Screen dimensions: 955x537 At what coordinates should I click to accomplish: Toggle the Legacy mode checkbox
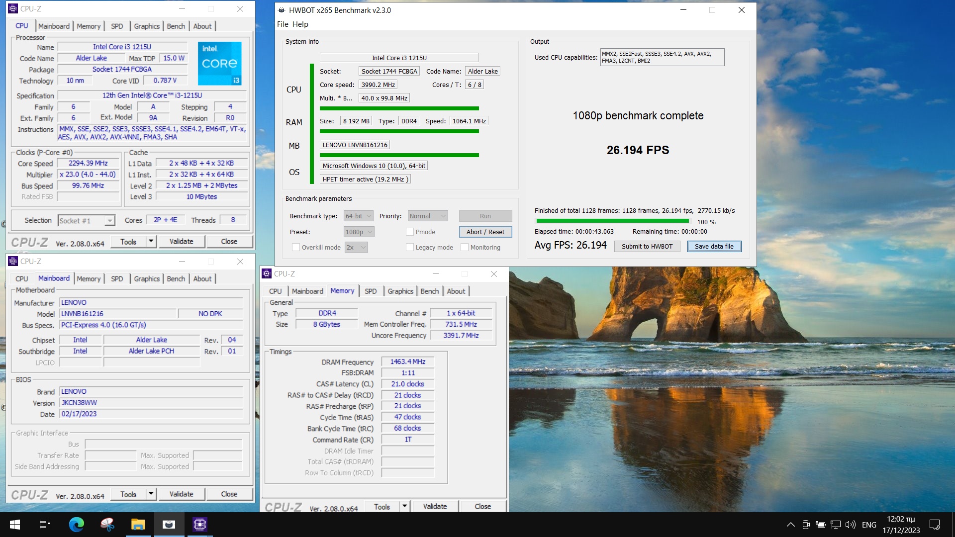410,247
